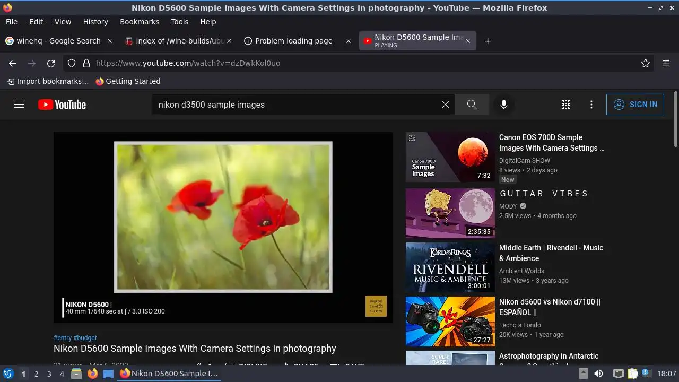The height and width of the screenshot is (382, 679).
Task: Switch to workspace 3
Action: (x=49, y=374)
